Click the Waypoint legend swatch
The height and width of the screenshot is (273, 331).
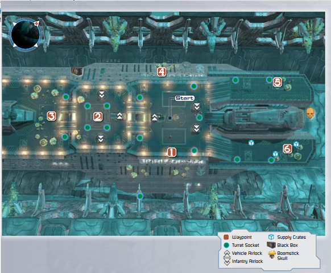226,237
